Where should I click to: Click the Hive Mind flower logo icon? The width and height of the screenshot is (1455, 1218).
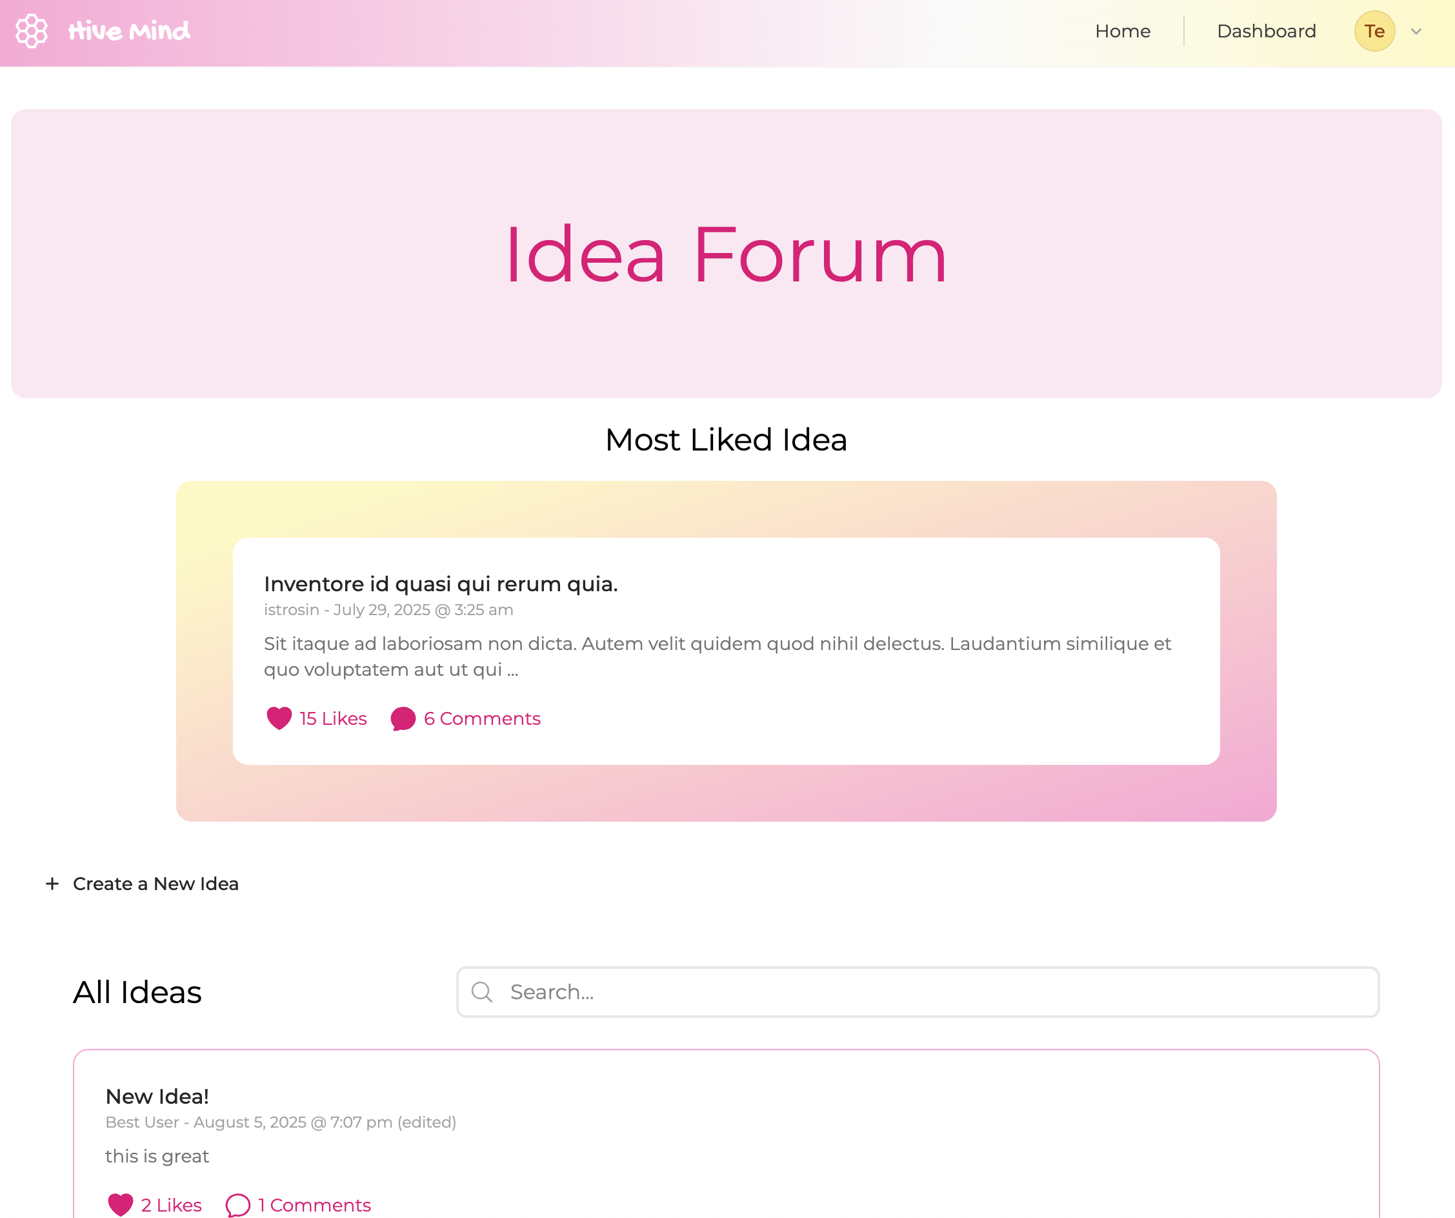[31, 31]
